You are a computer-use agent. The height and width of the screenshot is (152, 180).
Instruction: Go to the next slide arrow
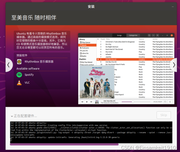(x=174, y=65)
